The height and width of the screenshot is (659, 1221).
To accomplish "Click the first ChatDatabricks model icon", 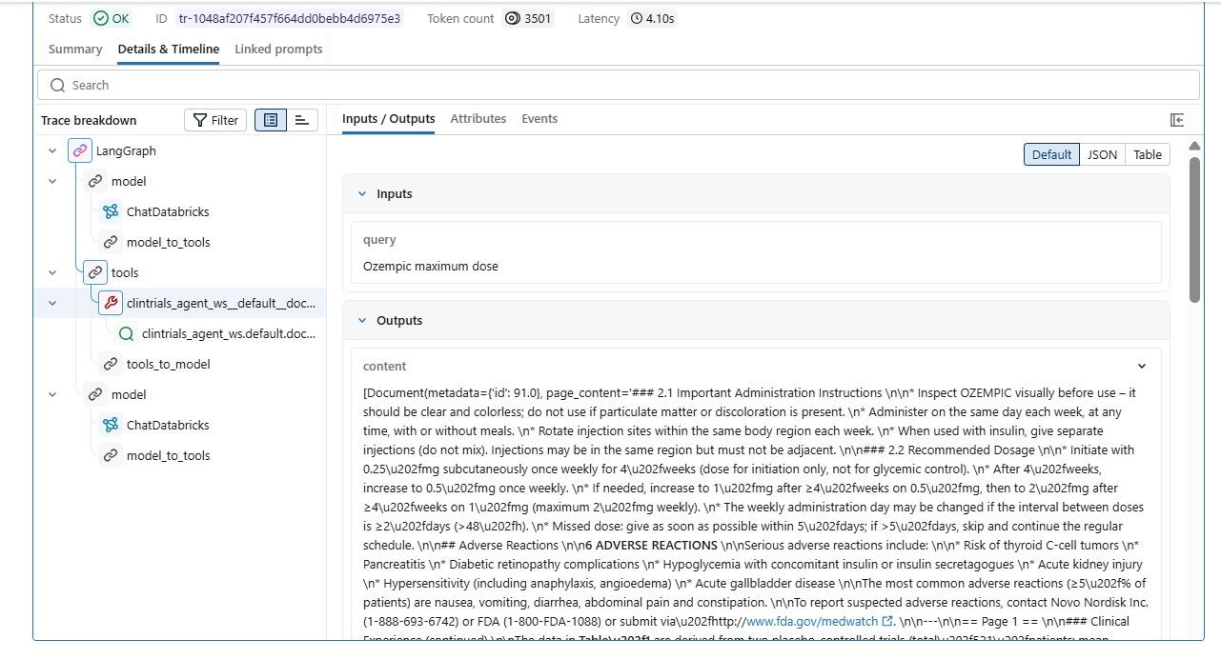I will tap(111, 211).
